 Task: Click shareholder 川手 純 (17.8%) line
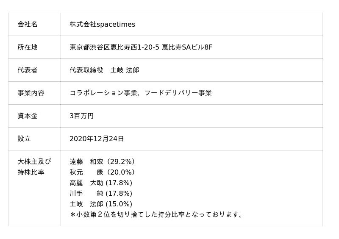tap(101, 194)
